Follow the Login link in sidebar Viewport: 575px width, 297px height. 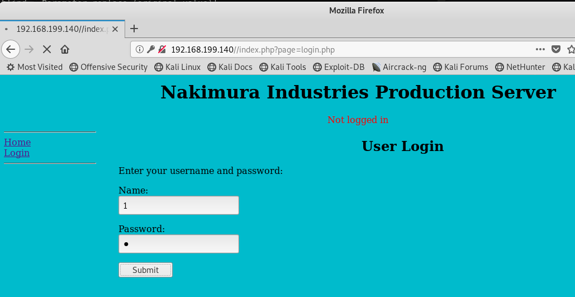coord(17,153)
